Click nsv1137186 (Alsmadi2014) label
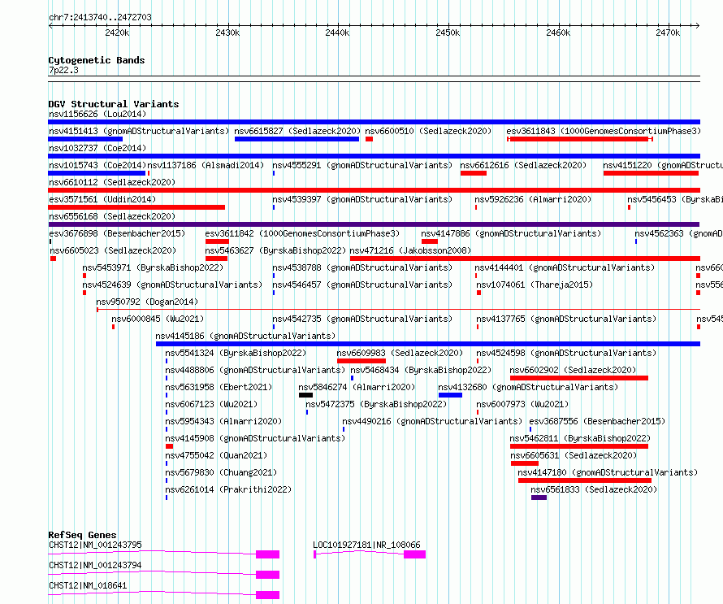Viewport: 723px width, 604px height. (x=206, y=165)
